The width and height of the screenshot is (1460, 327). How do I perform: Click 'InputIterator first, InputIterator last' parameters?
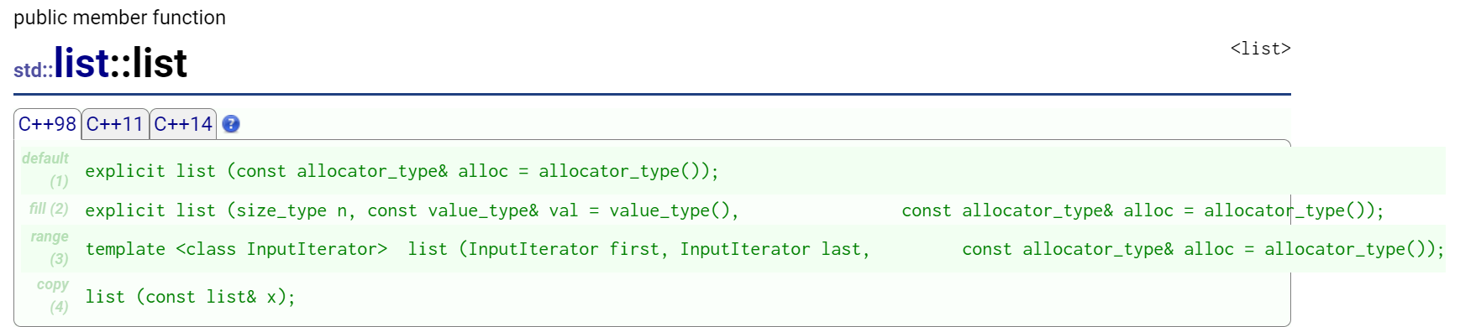[x=669, y=249]
